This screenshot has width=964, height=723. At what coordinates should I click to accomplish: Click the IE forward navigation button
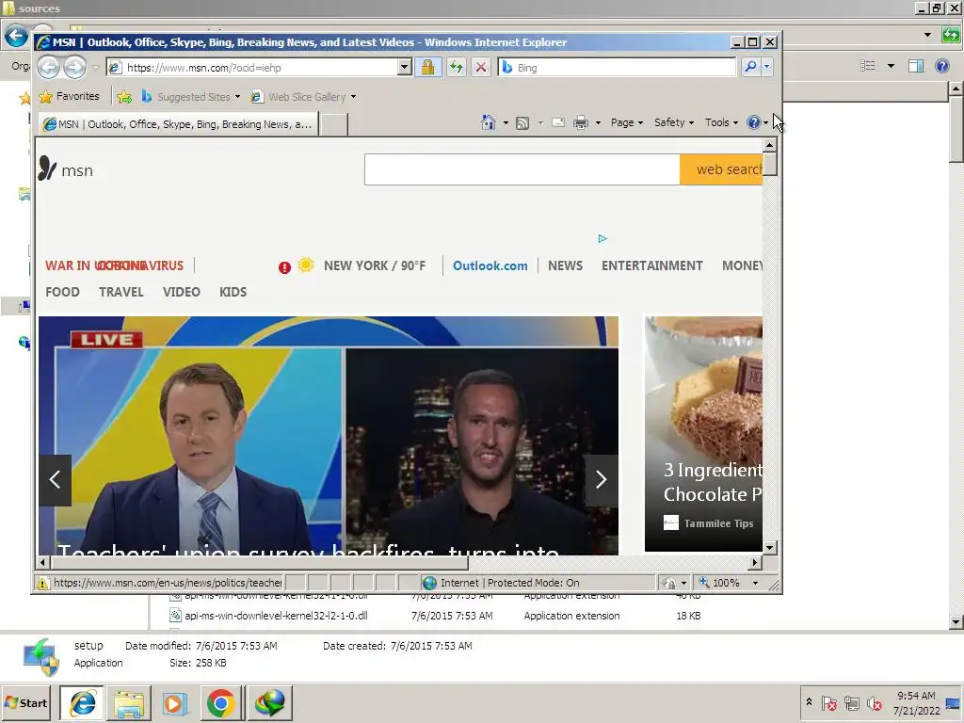click(x=75, y=67)
